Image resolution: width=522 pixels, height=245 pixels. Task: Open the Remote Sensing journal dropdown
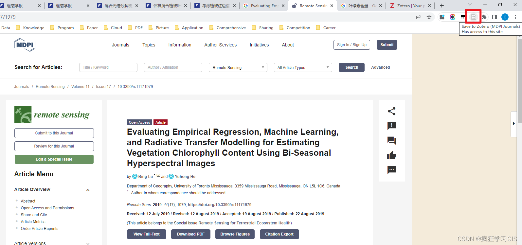[x=238, y=67]
